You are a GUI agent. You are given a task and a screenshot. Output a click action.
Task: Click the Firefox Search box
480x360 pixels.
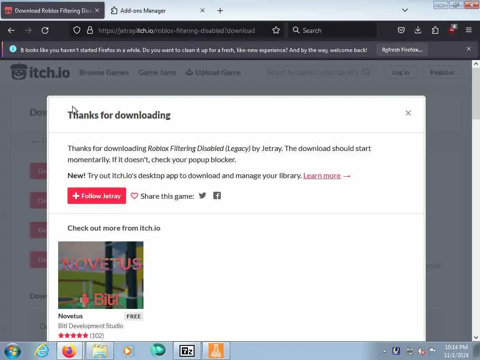(332, 30)
